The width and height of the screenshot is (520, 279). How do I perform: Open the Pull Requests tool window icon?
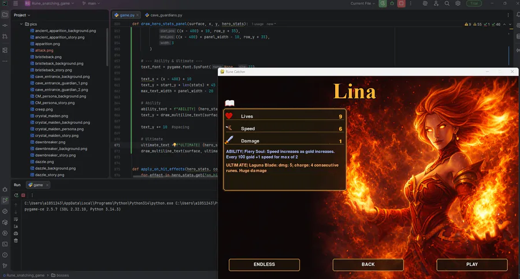[x=5, y=36]
